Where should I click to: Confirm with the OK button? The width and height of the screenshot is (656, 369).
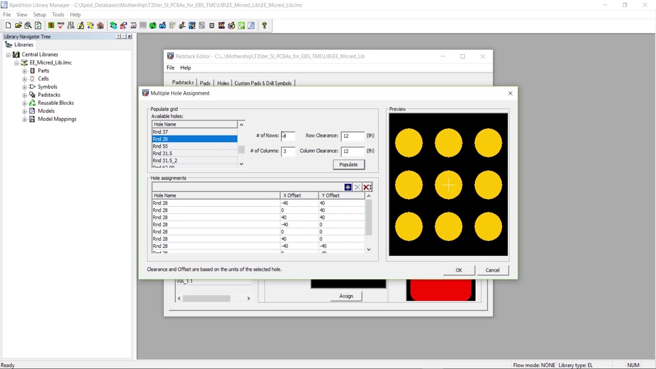tap(459, 270)
